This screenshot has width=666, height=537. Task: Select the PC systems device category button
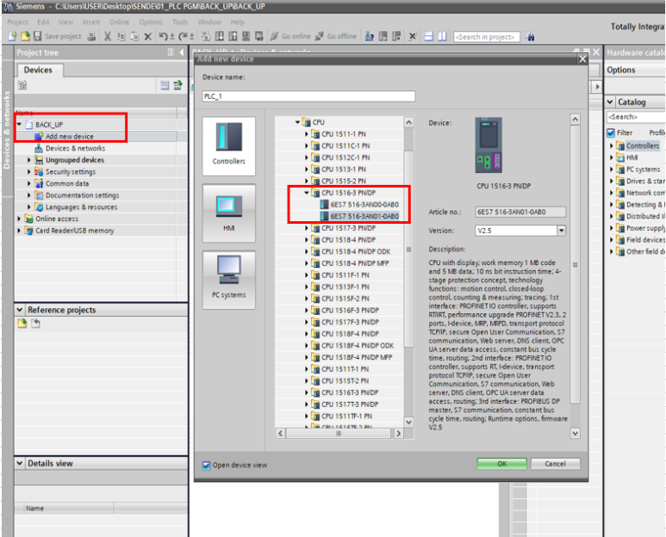click(229, 280)
